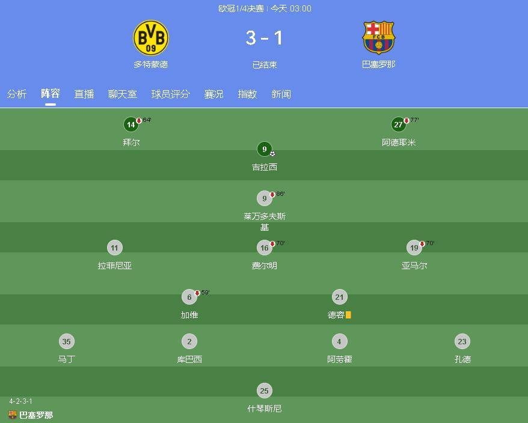Click the FC Barcelona club crest

[378, 37]
